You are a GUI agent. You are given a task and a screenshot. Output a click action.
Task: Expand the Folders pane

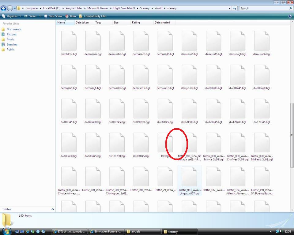(52, 209)
